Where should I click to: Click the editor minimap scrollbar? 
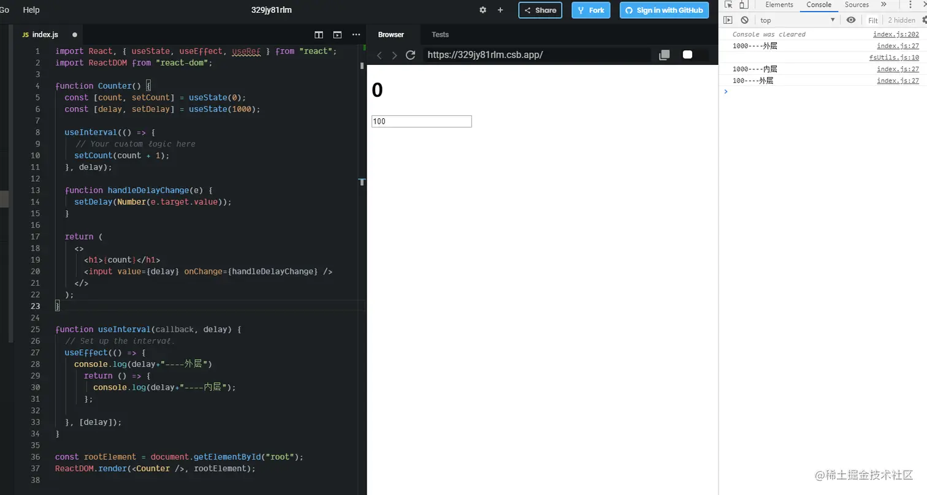click(x=362, y=66)
